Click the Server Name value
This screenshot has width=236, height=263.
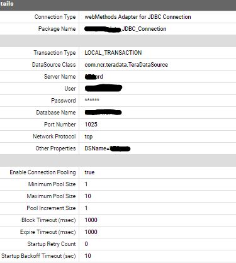click(94, 77)
